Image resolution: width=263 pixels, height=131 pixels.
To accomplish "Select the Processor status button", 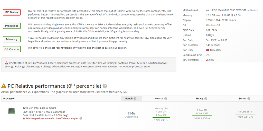I will tap(12, 26).
